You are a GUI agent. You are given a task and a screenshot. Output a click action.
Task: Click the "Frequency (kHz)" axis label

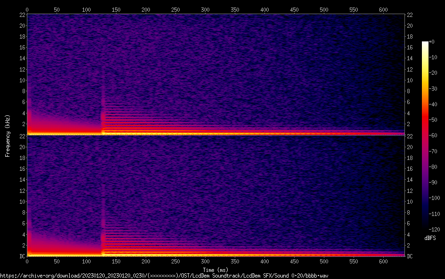tap(8, 136)
